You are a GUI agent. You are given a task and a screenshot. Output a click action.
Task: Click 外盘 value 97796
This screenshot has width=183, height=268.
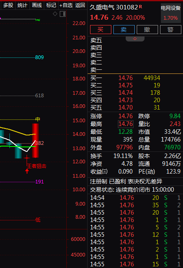pos(124,147)
